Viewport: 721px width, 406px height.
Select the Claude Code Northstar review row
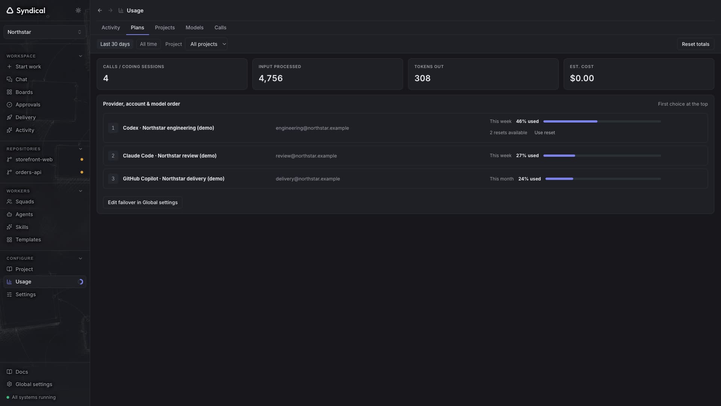click(x=406, y=156)
